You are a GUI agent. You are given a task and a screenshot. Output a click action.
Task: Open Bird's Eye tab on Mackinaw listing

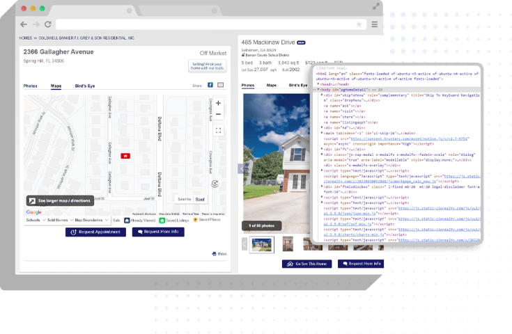pos(298,85)
